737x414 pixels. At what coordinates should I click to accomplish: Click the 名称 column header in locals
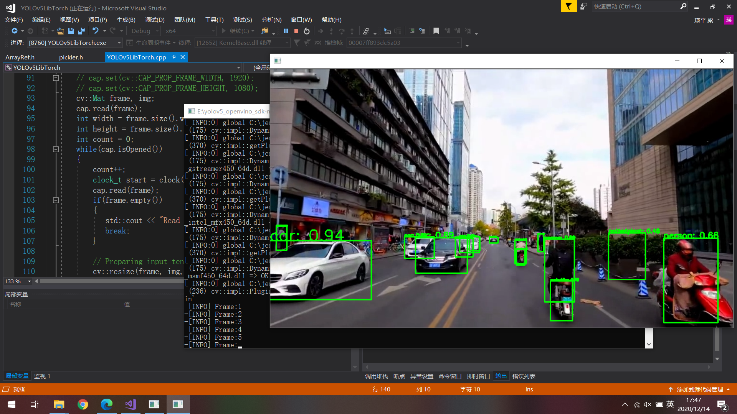click(15, 304)
